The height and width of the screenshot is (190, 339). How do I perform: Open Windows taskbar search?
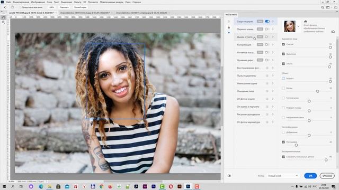(x=13, y=186)
